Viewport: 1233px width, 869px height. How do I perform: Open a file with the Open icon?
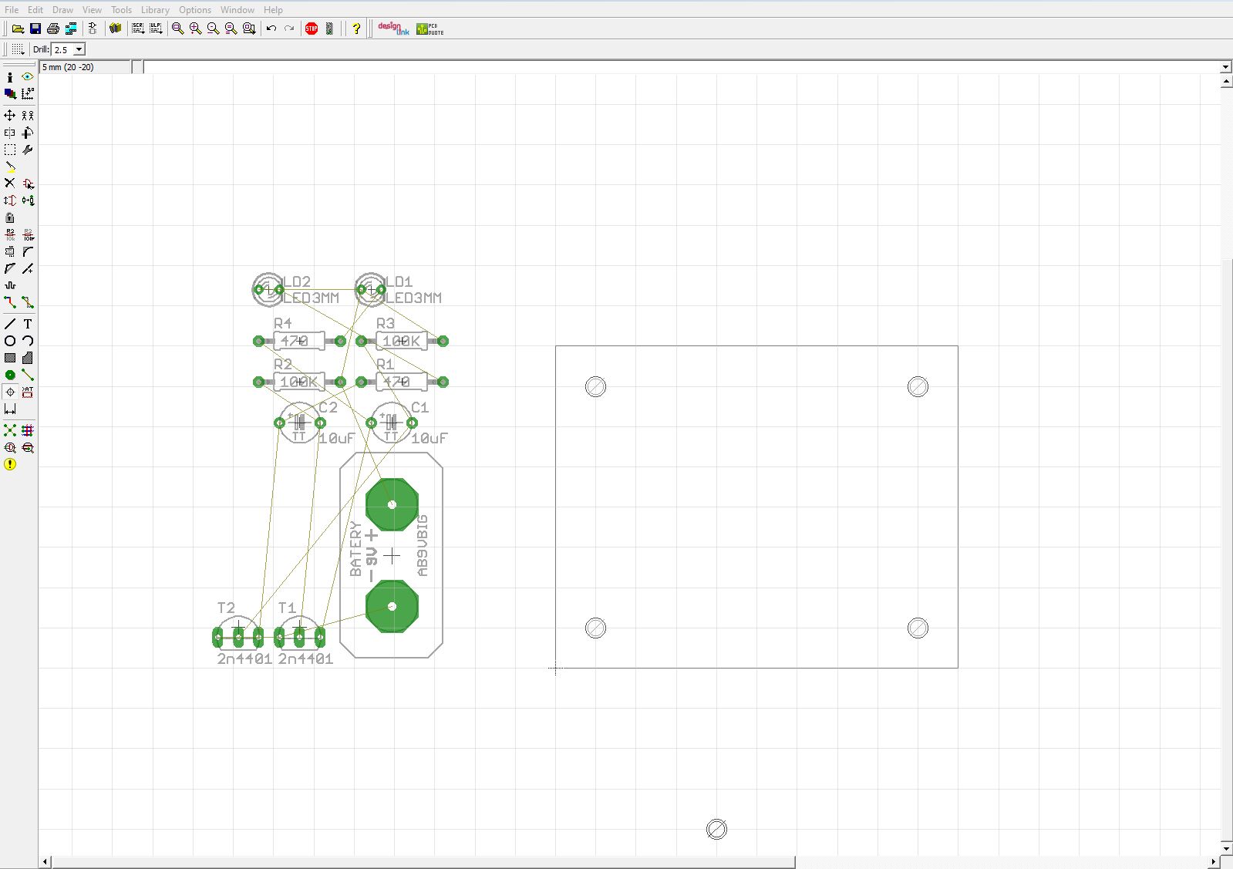18,29
